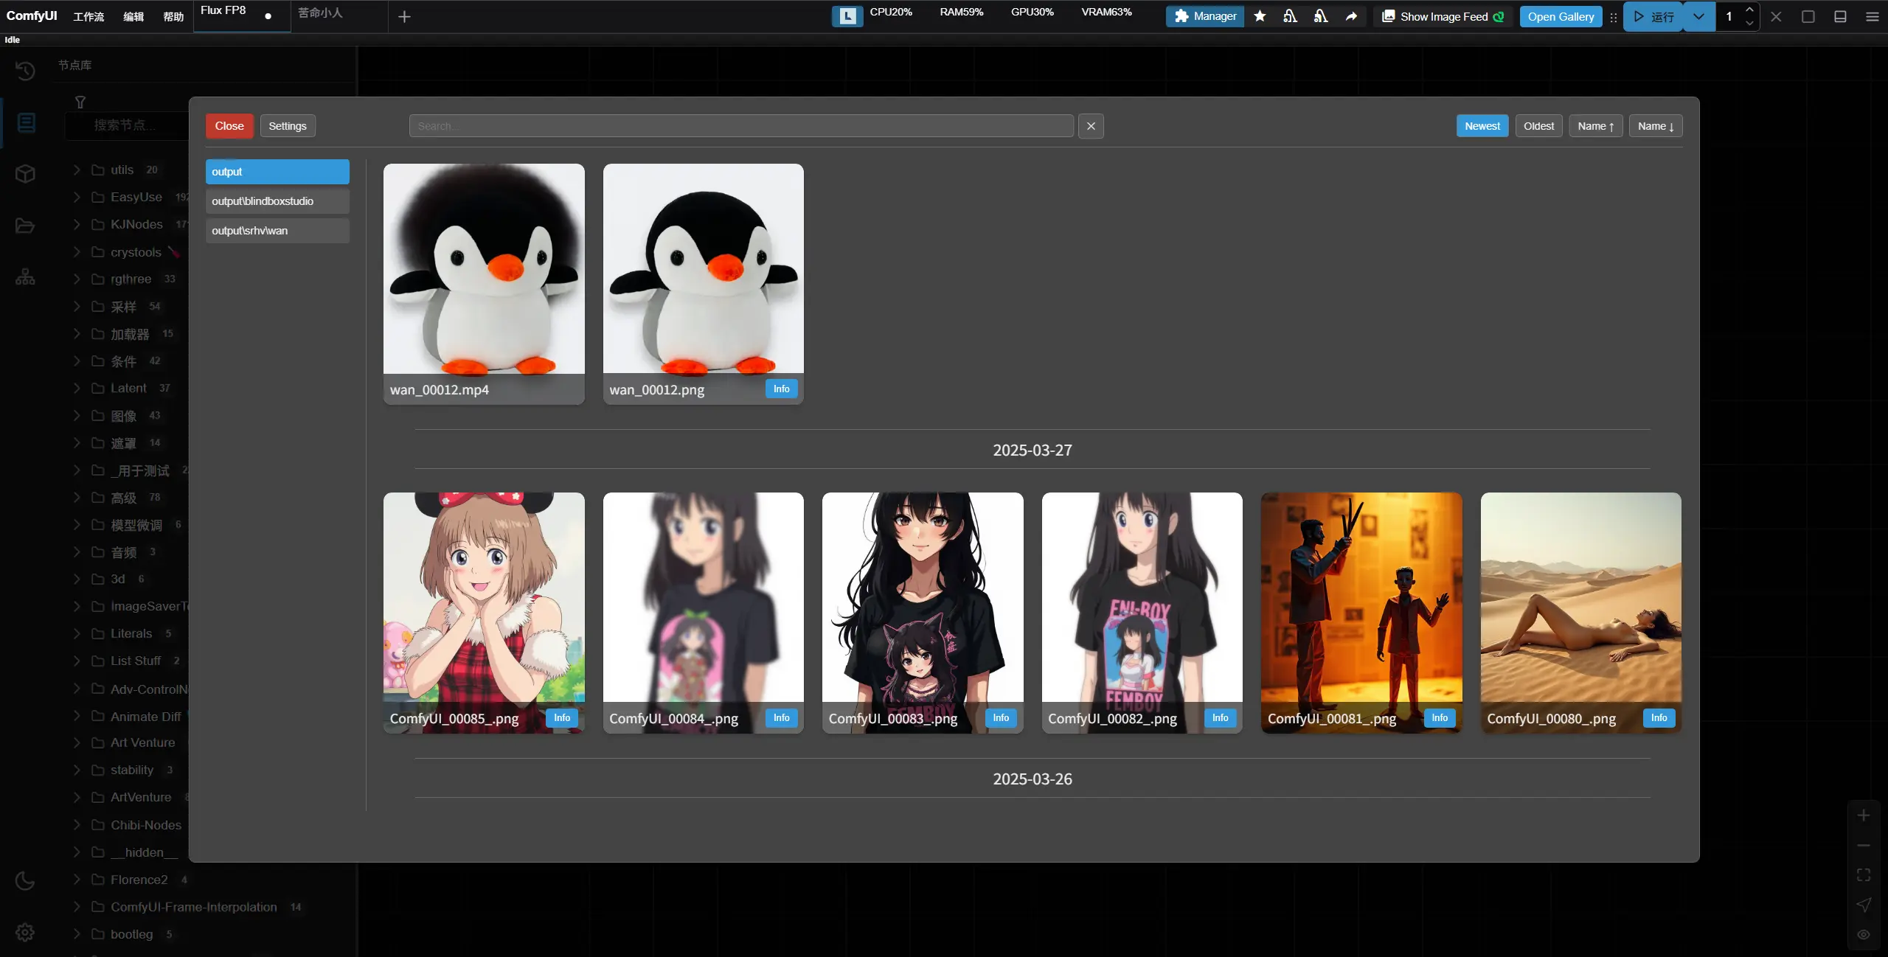This screenshot has height=957, width=1888.
Task: Toggle dark theme moon icon
Action: pyautogui.click(x=25, y=881)
